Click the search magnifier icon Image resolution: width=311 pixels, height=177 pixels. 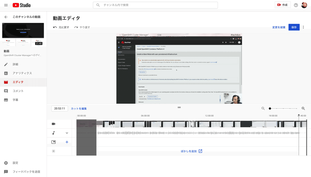98,5
